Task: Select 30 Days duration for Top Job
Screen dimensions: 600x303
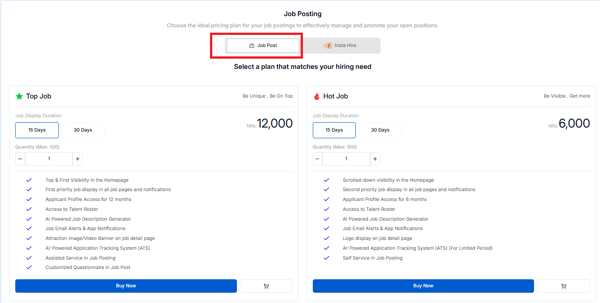Action: pyautogui.click(x=83, y=130)
